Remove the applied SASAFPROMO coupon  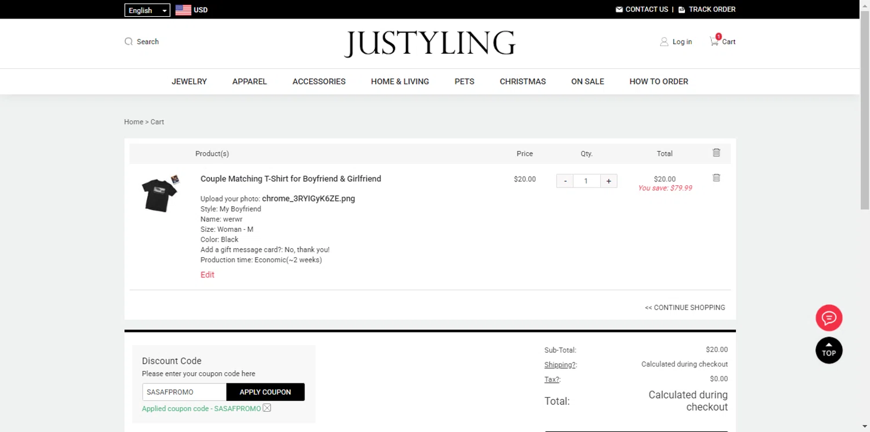[x=267, y=408]
